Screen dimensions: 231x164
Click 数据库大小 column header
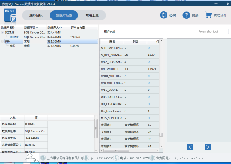(58, 27)
